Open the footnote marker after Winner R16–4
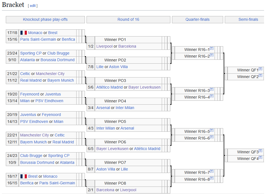 point(212,96)
